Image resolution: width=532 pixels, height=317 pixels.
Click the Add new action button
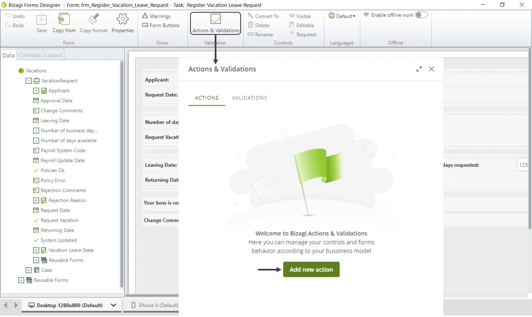(311, 269)
